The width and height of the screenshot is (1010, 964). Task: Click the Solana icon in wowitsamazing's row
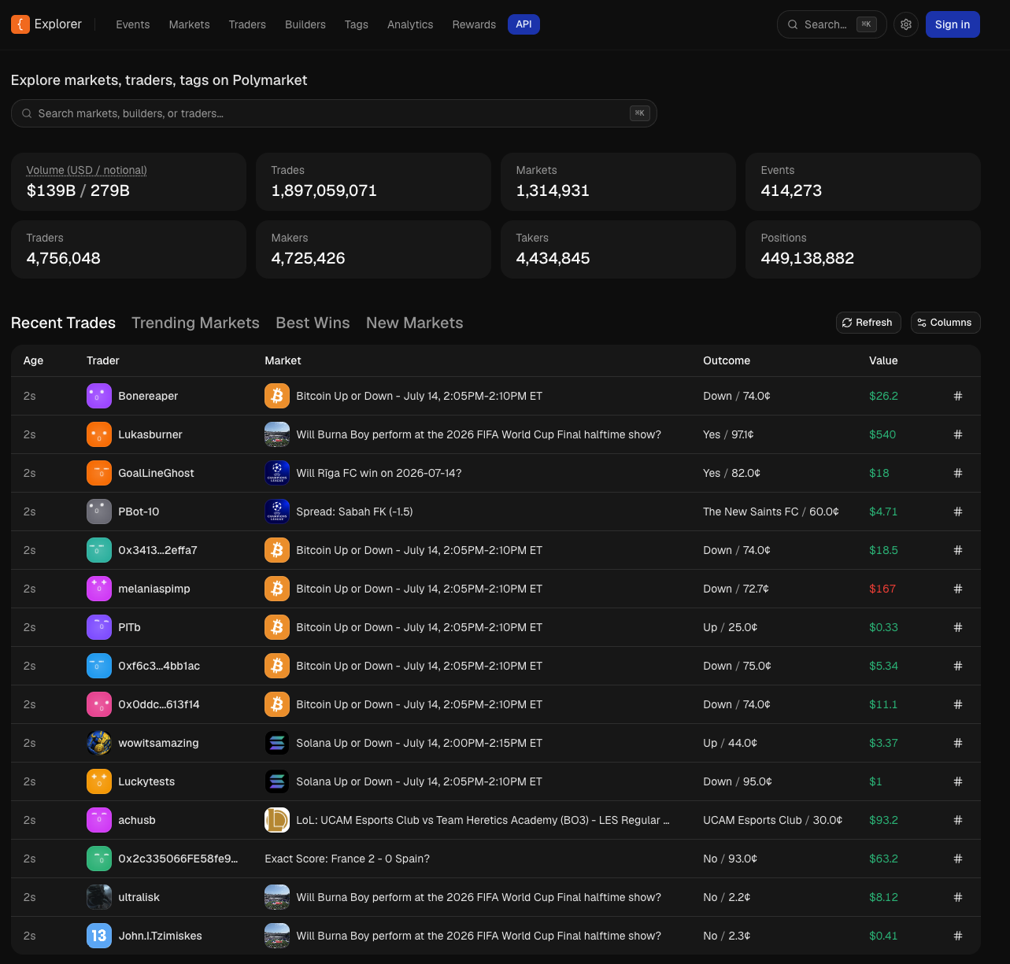click(277, 743)
